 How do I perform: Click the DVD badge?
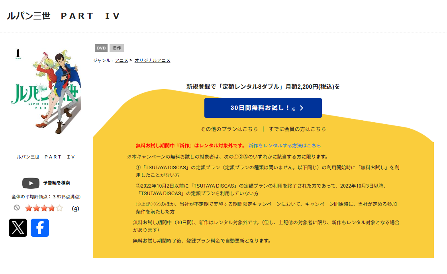tap(101, 48)
